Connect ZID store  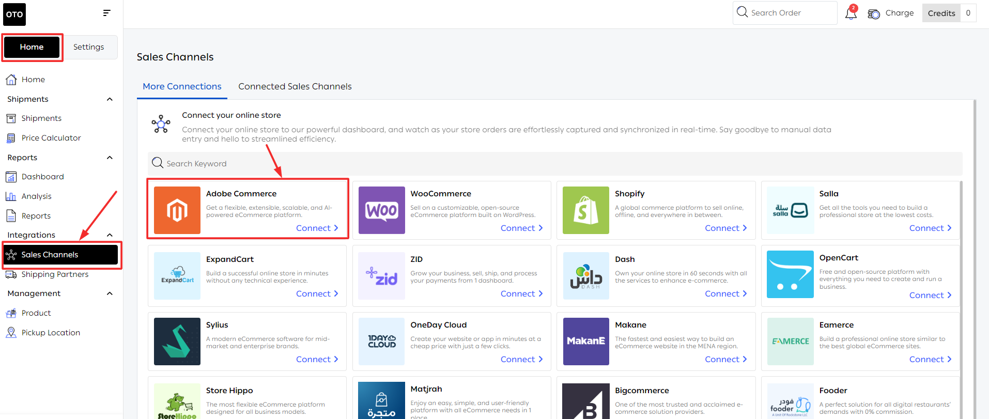click(522, 293)
